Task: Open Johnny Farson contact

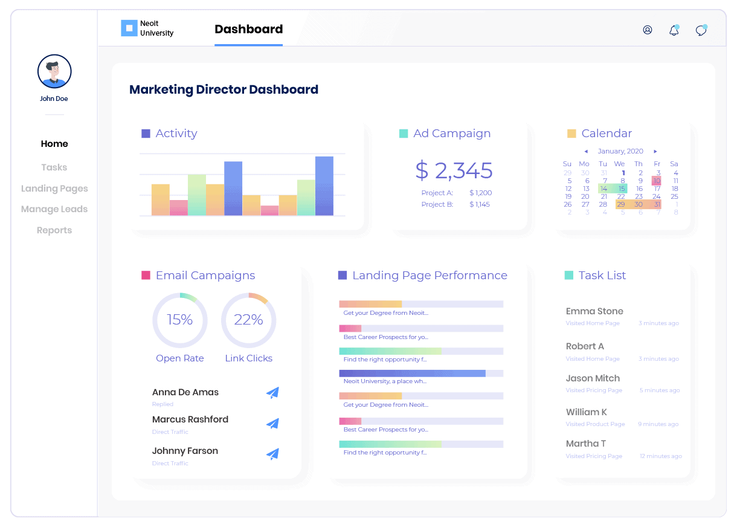Action: (x=185, y=451)
